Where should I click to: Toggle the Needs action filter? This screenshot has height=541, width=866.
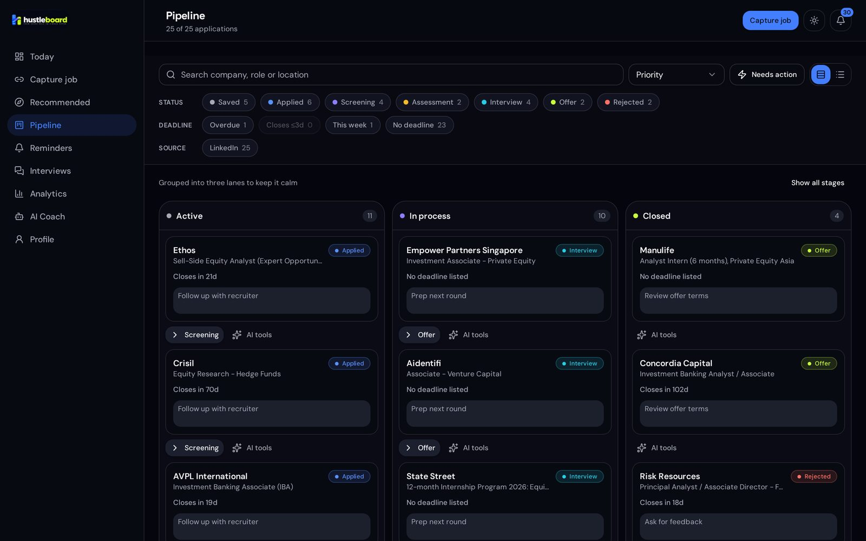click(x=767, y=75)
